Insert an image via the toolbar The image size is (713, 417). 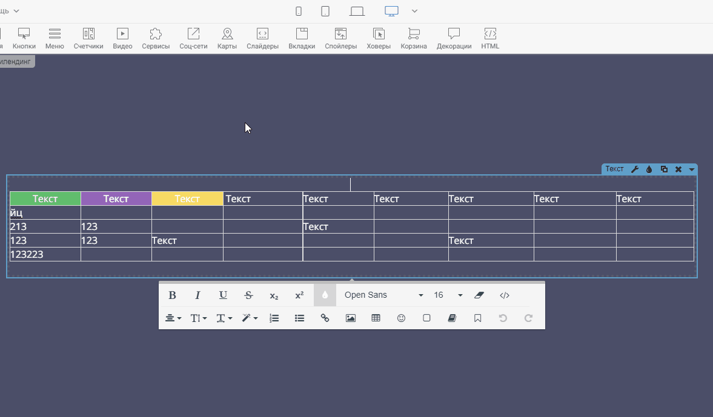(x=350, y=318)
